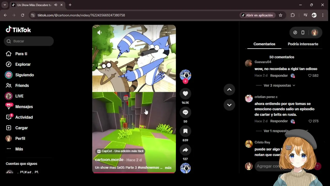Open the phone app icon in the header
The height and width of the screenshot is (186, 330).
(x=303, y=33)
